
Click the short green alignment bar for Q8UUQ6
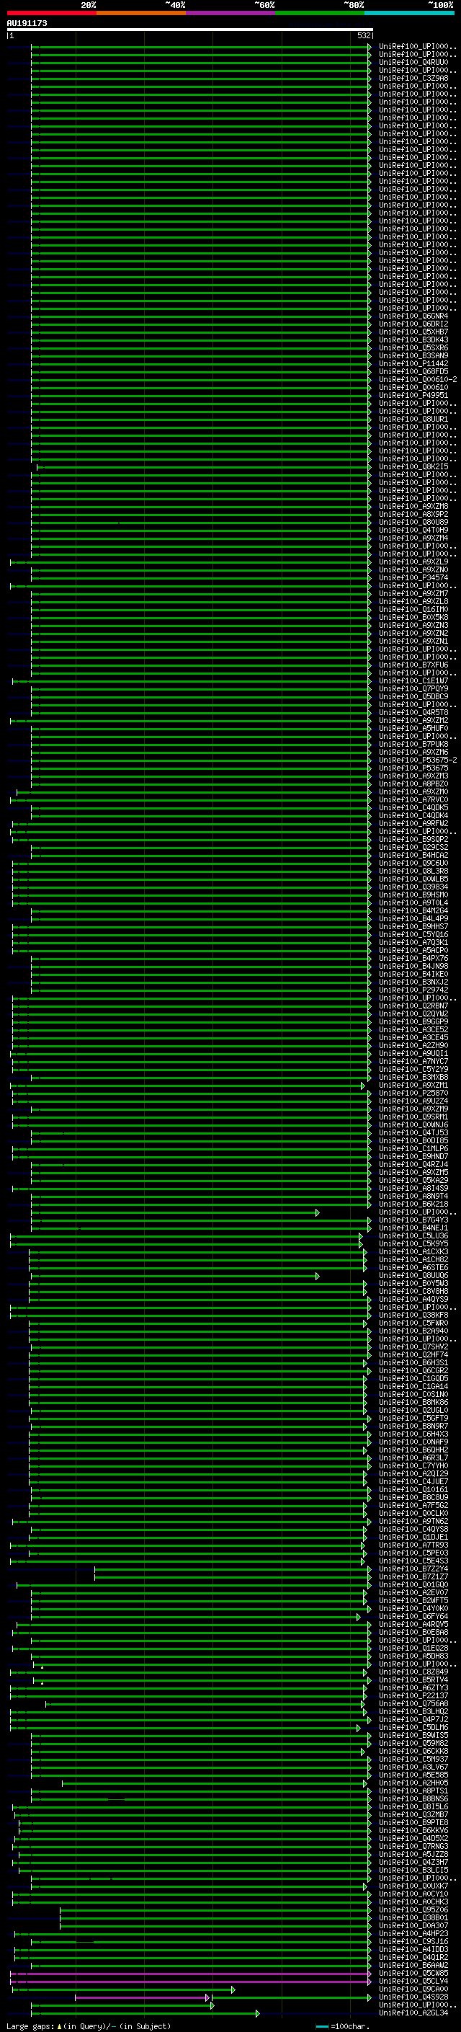(174, 1276)
